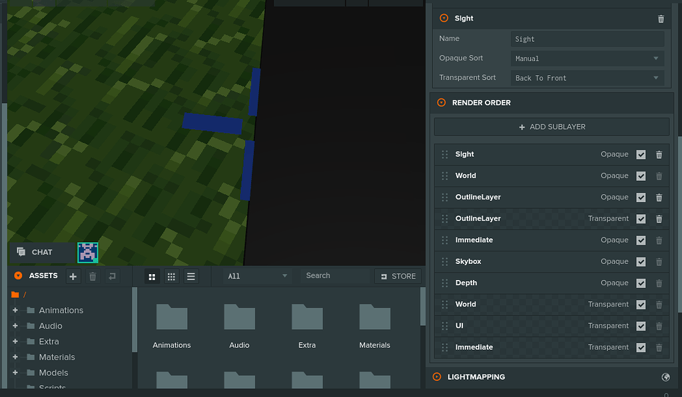
Task: Click the Name input field showing Sight
Action: tap(587, 39)
